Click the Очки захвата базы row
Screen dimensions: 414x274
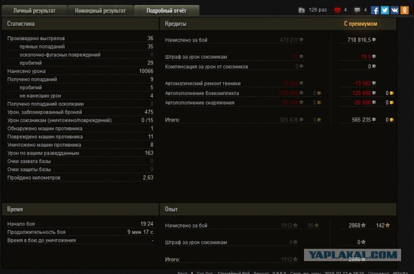pos(80,161)
